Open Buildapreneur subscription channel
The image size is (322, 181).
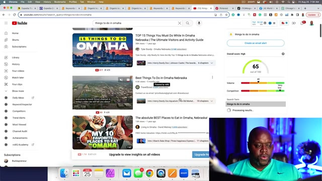point(19,161)
